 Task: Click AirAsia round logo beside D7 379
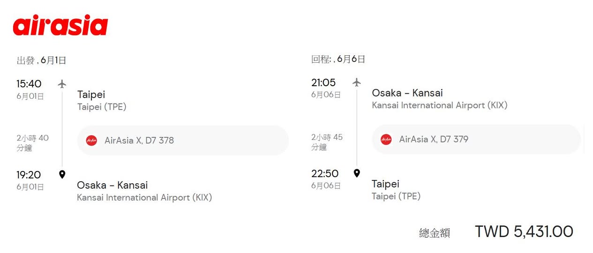(386, 139)
